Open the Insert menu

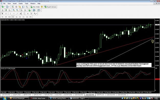15,4
